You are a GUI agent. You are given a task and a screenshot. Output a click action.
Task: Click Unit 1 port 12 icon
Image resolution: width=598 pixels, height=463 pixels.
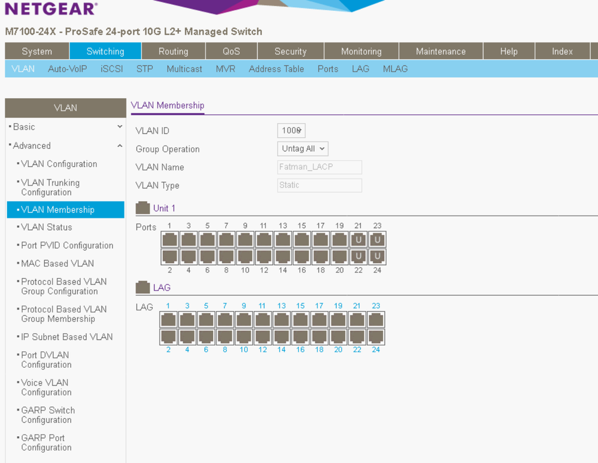click(264, 257)
